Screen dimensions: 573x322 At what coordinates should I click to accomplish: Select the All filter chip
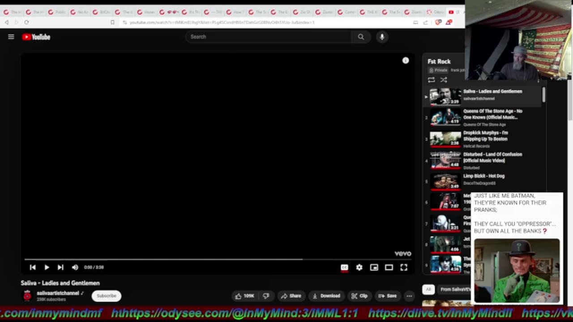[428, 289]
